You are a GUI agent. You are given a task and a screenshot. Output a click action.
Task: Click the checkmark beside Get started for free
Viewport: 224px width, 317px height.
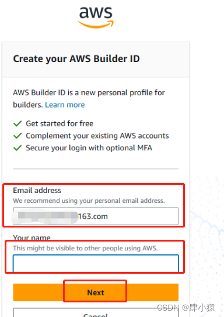pyautogui.click(x=17, y=123)
